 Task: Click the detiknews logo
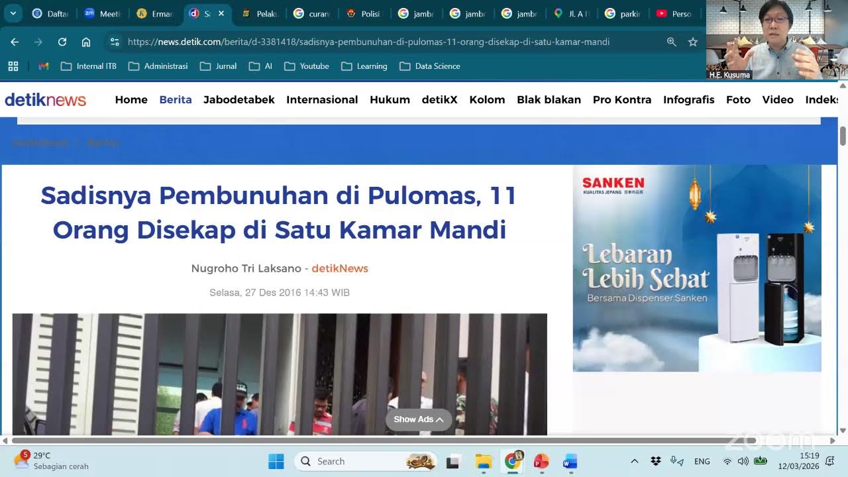45,99
